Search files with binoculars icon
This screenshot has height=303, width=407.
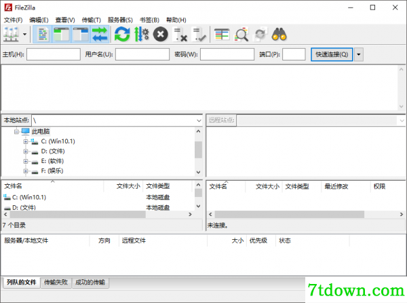click(x=279, y=34)
